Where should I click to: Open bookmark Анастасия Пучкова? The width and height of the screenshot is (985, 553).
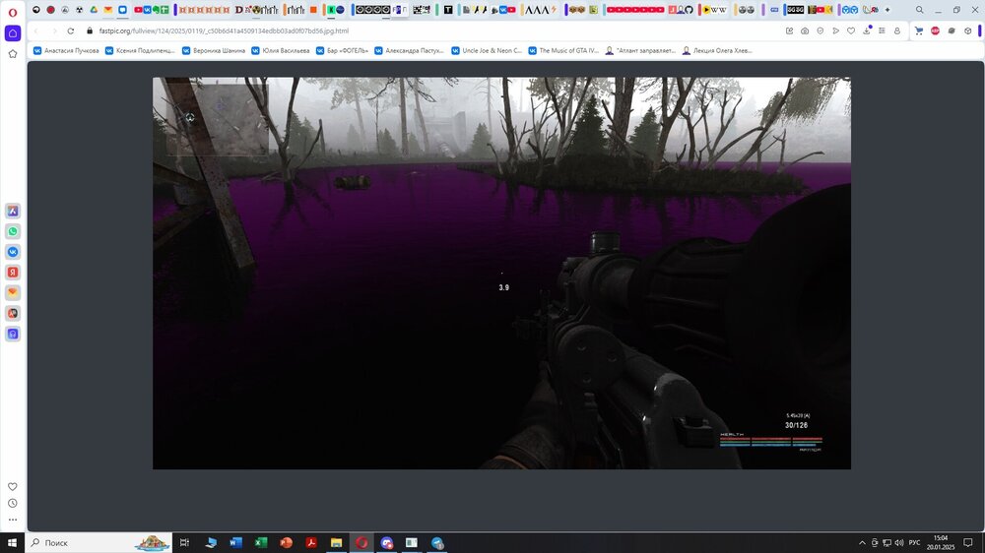(x=66, y=51)
